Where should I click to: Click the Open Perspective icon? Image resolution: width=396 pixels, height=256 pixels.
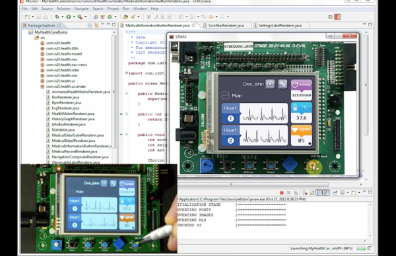pos(331,17)
